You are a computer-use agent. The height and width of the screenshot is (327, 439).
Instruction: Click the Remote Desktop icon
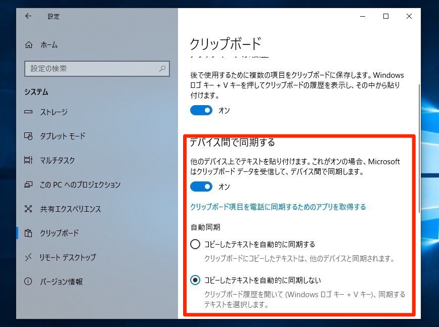28,257
